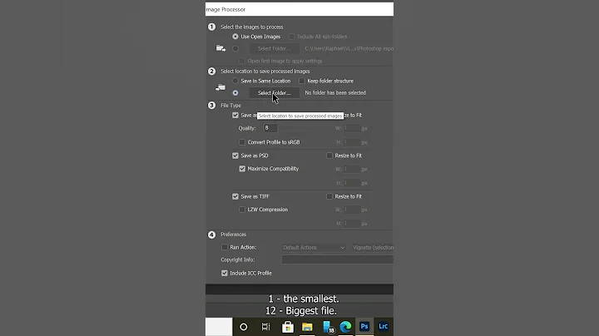The height and width of the screenshot is (336, 599).
Task: Click the PSD width W field
Action: click(351, 169)
